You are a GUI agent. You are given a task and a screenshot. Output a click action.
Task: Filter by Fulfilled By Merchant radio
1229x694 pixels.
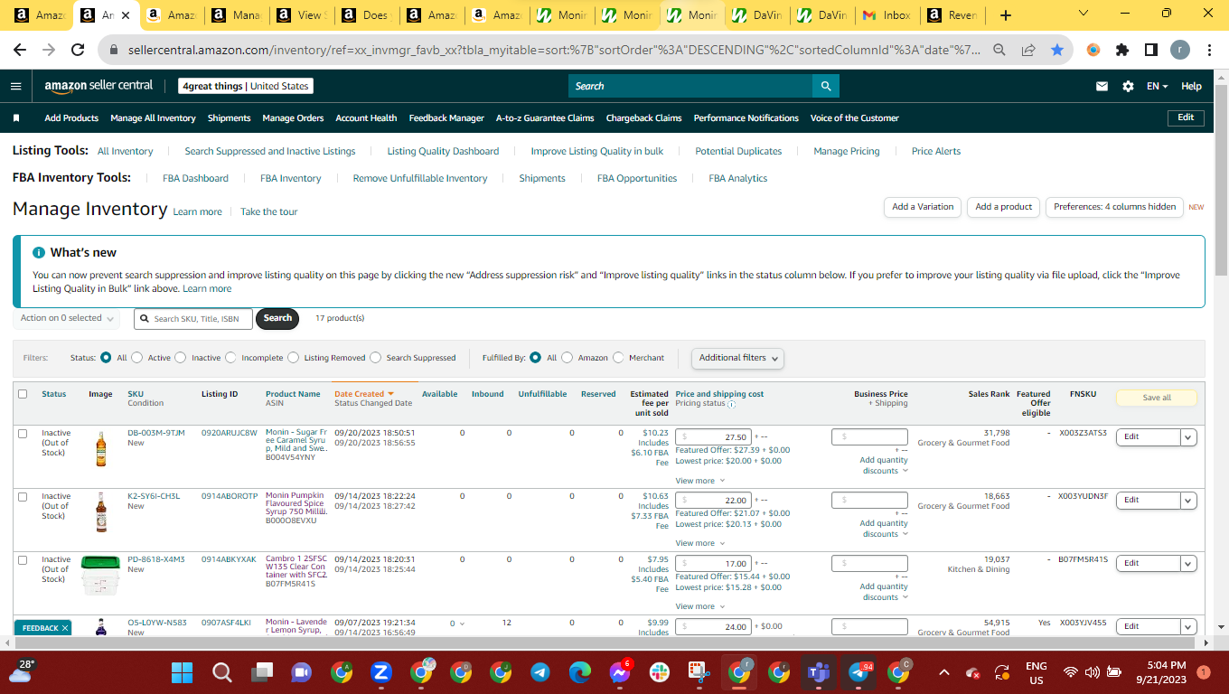pyautogui.click(x=618, y=358)
